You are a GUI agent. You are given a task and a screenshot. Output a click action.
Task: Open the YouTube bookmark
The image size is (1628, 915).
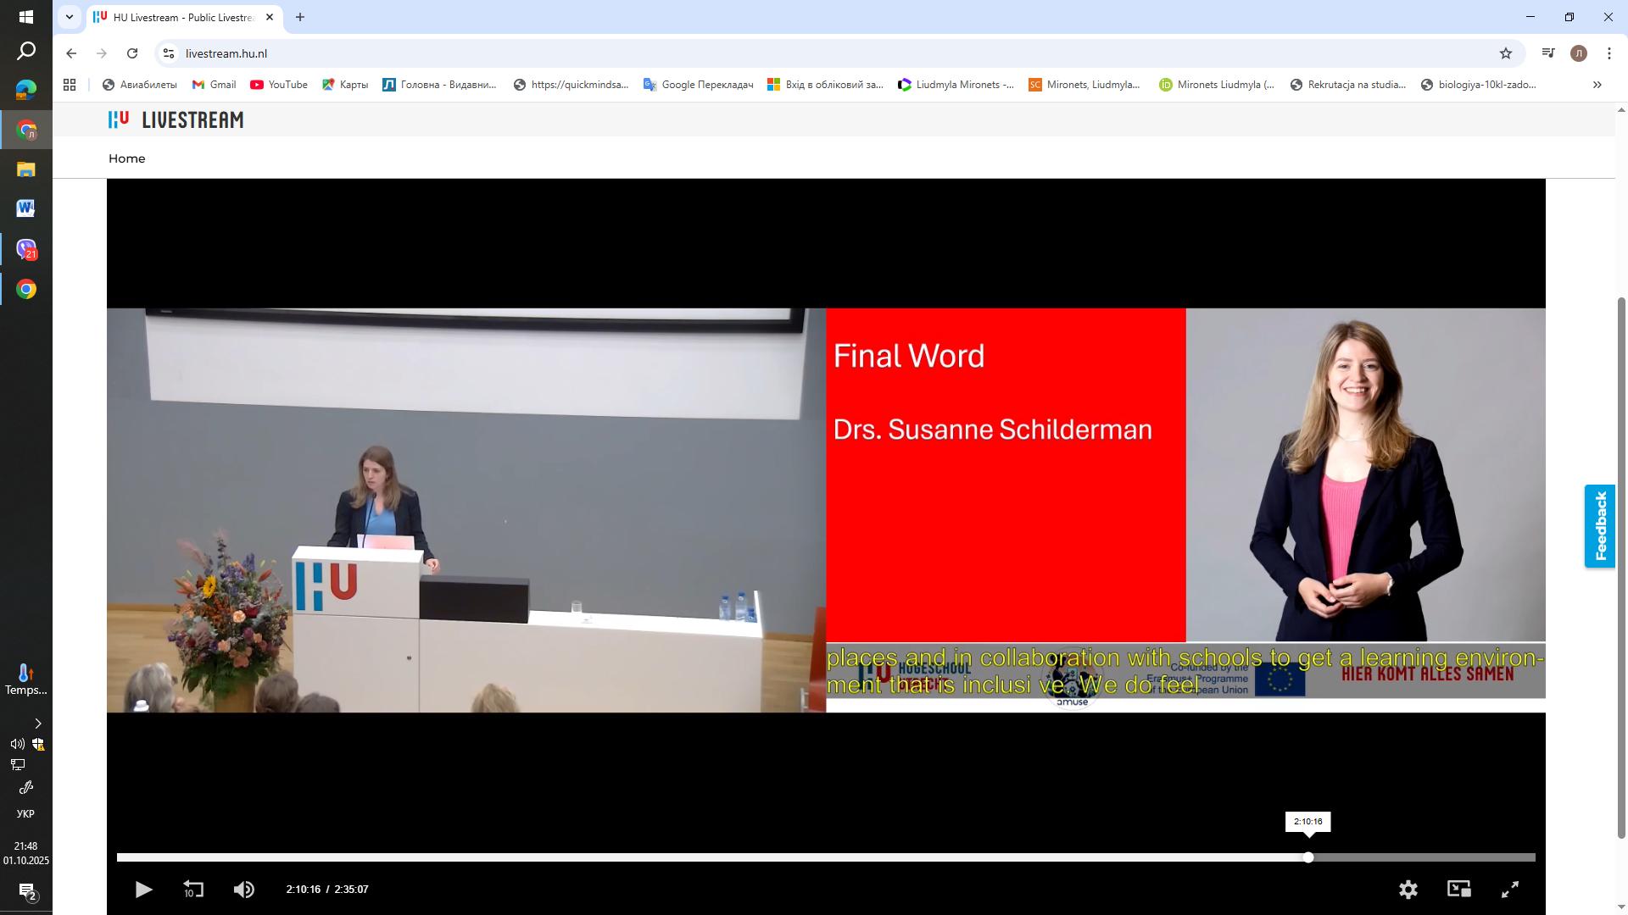[x=279, y=85]
